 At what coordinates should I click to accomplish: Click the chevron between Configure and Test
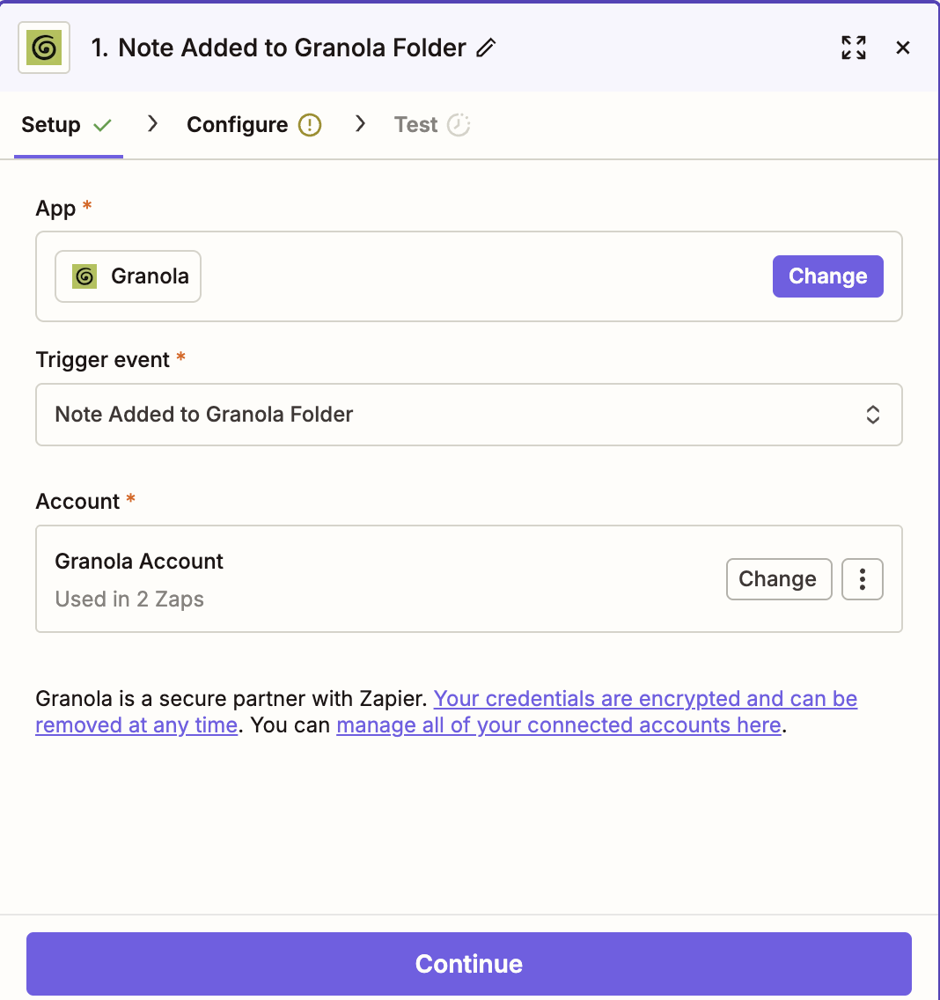[x=360, y=124]
